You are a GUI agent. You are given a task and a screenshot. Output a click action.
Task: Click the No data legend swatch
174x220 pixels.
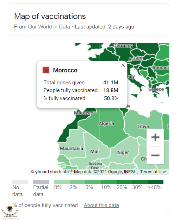point(20,182)
